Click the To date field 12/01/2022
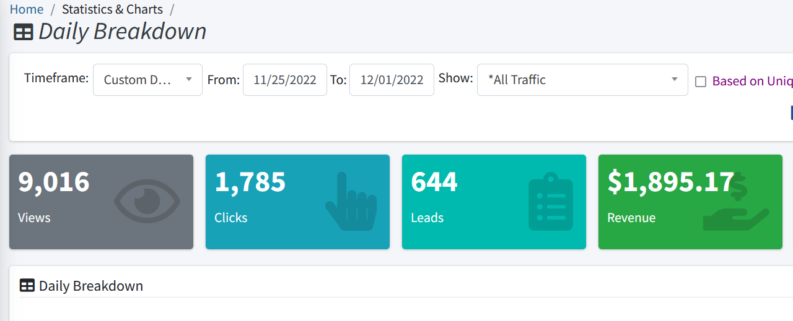793x321 pixels. [392, 80]
